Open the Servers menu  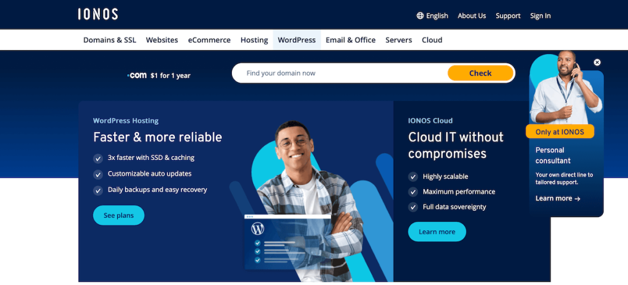(x=399, y=40)
